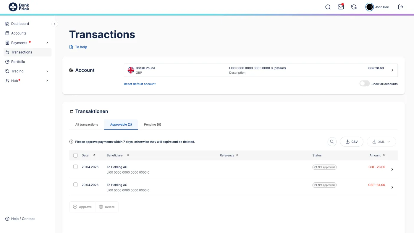Click the info icon beside approval notice

tap(71, 142)
